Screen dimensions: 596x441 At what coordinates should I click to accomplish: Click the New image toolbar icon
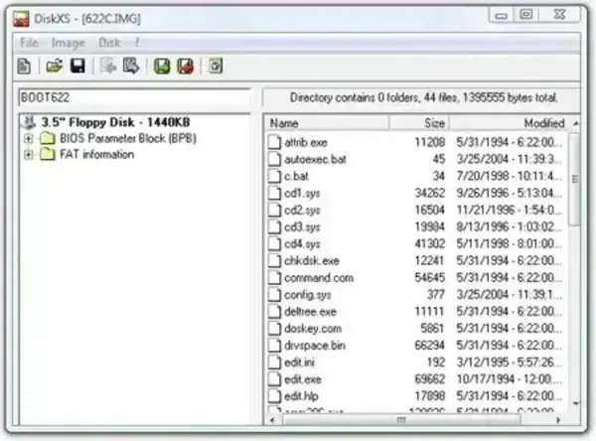click(24, 67)
